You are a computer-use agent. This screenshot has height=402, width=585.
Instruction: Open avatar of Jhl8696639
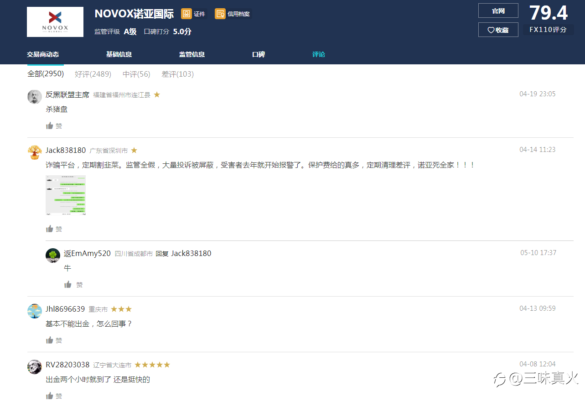[x=35, y=311]
